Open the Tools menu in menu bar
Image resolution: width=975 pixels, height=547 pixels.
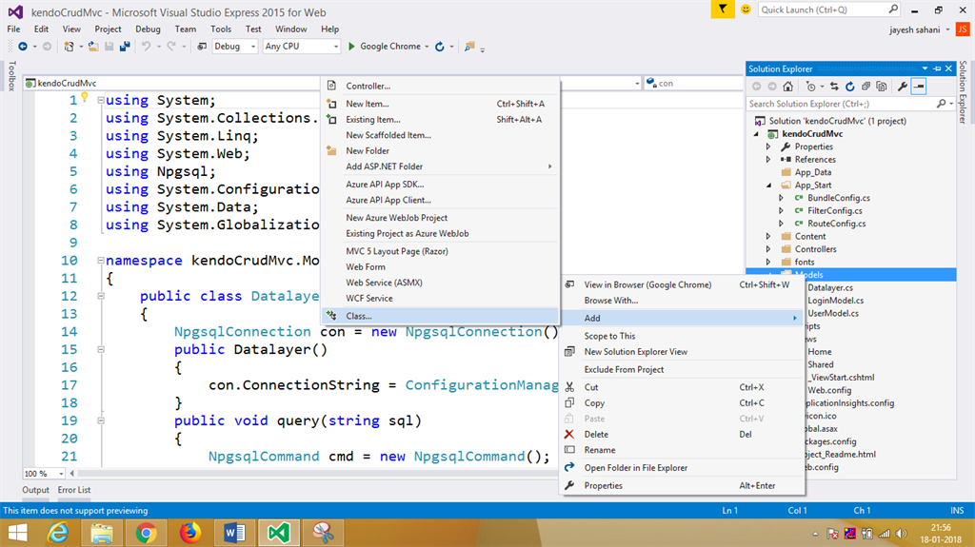pos(220,29)
